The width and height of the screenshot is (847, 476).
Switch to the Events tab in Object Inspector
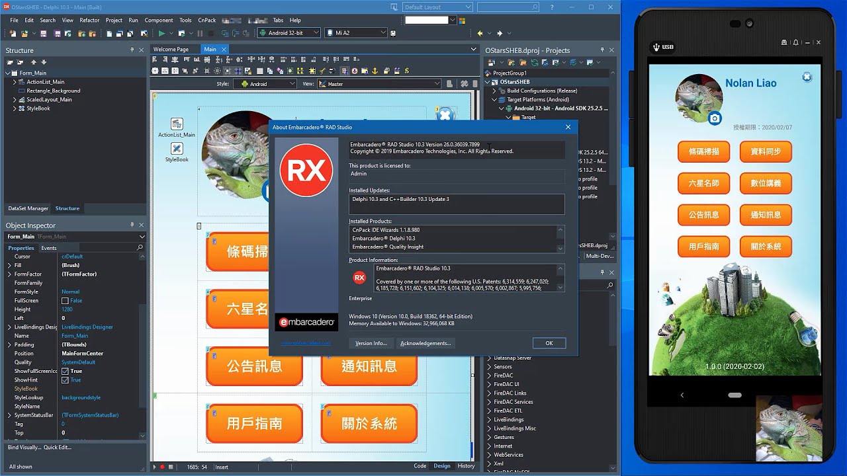pos(49,248)
